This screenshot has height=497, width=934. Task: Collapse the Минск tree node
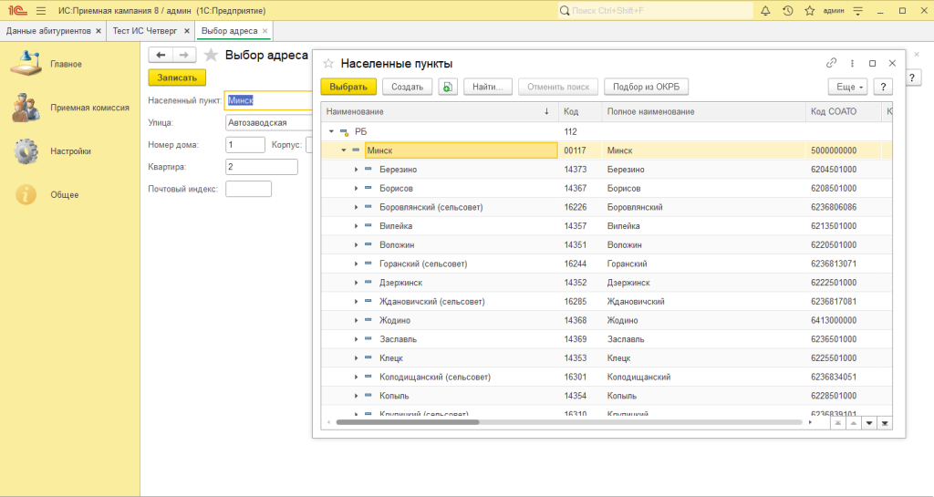coord(344,150)
